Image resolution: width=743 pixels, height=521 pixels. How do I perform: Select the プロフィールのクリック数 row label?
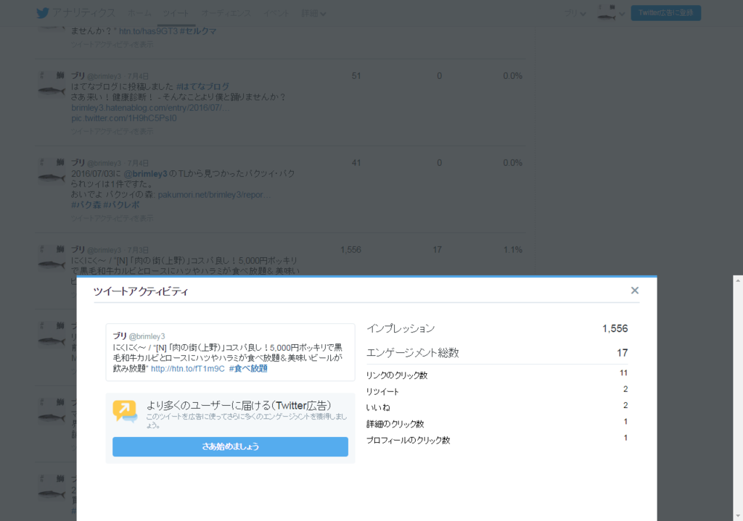coord(408,440)
